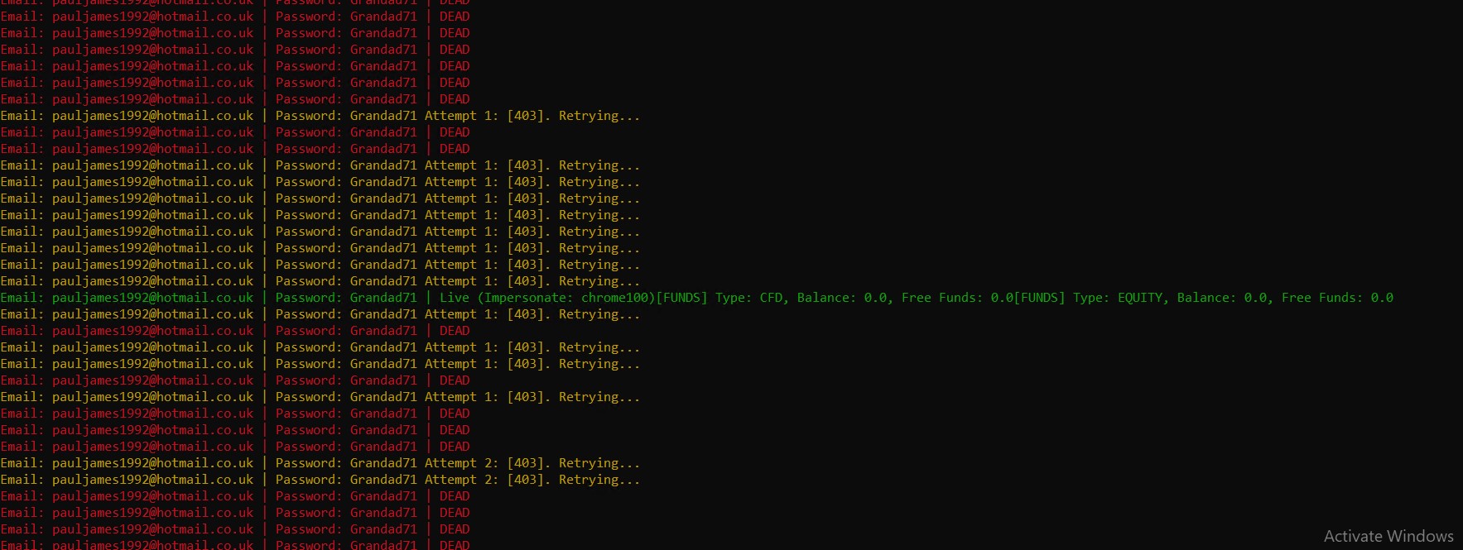
Task: Click the email address in the green Live row
Action: [x=153, y=298]
